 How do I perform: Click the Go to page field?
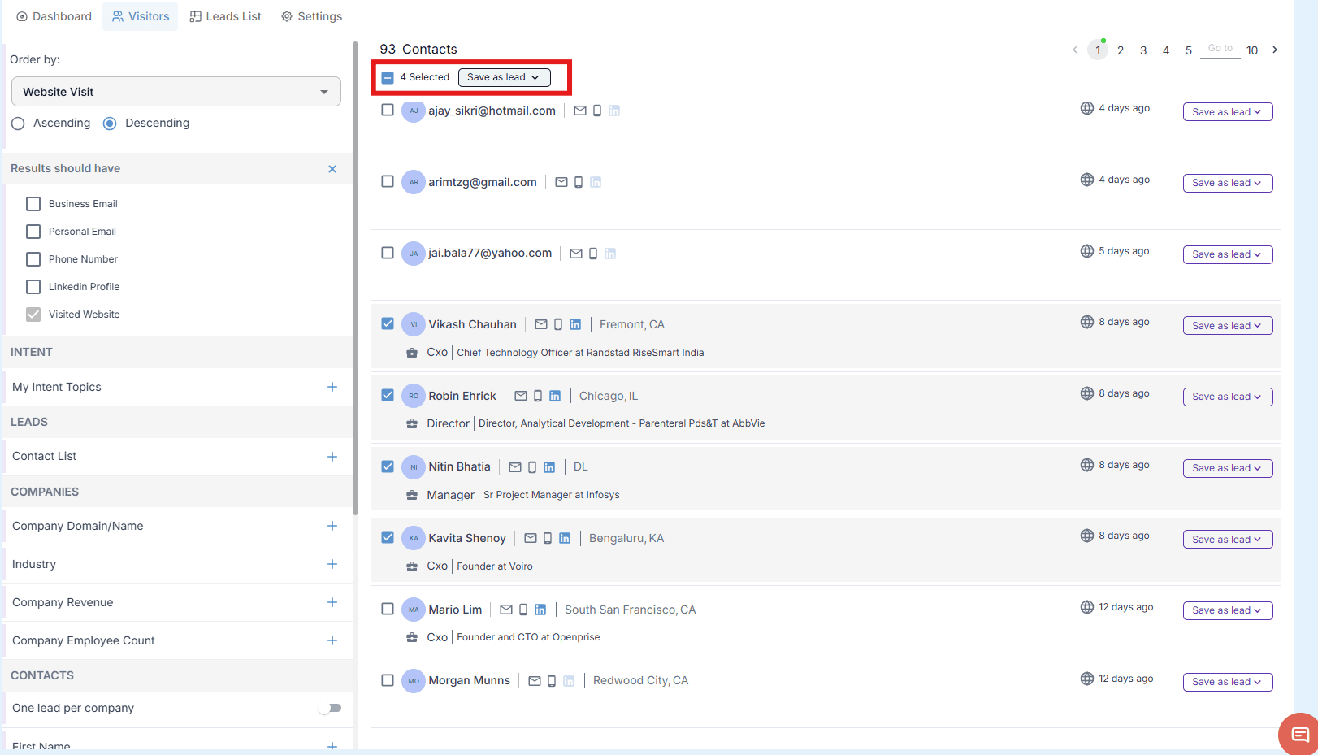pyautogui.click(x=1220, y=49)
